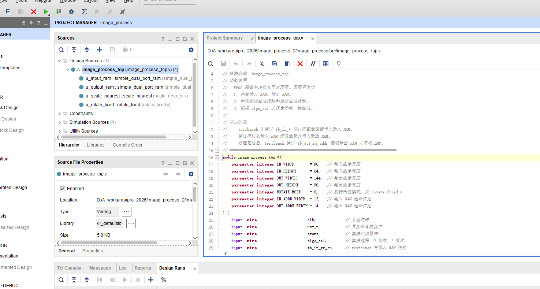540x289 pixels.
Task: Expand all in Sources panel
Action: (87, 50)
